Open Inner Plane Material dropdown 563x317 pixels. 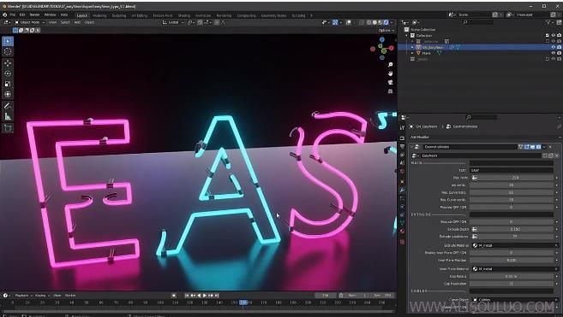click(514, 268)
